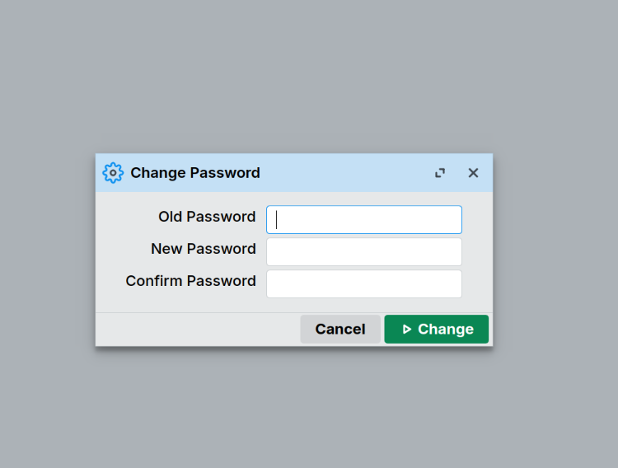
Task: Click into the New Password field
Action: click(364, 252)
